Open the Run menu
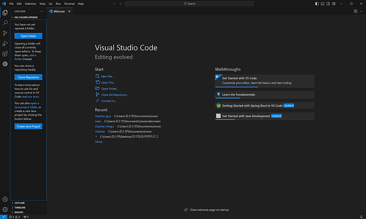 click(x=58, y=4)
